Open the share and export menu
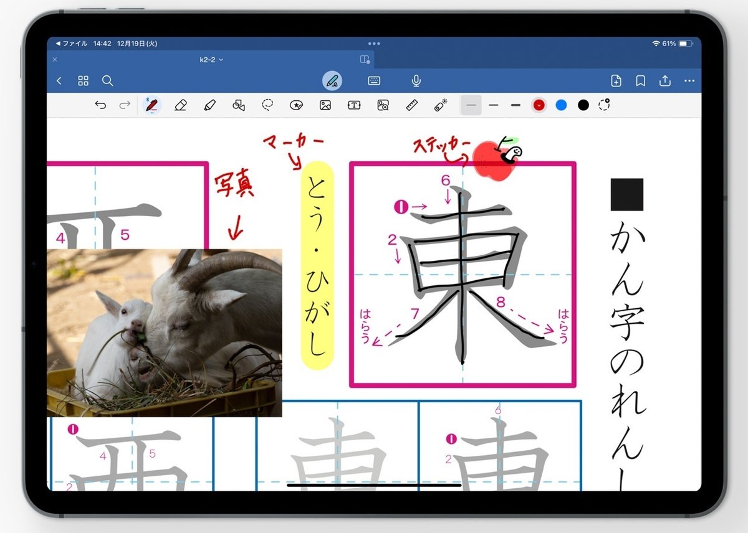748x533 pixels. click(665, 80)
